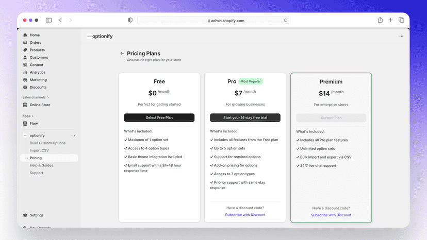The width and height of the screenshot is (427, 240).
Task: Click the optionify app title in header
Action: pos(103,36)
